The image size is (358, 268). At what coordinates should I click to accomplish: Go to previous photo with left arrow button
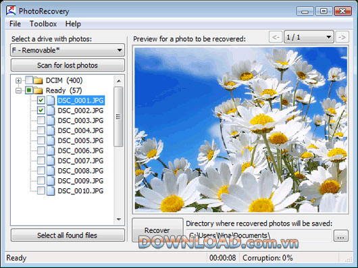[276, 37]
